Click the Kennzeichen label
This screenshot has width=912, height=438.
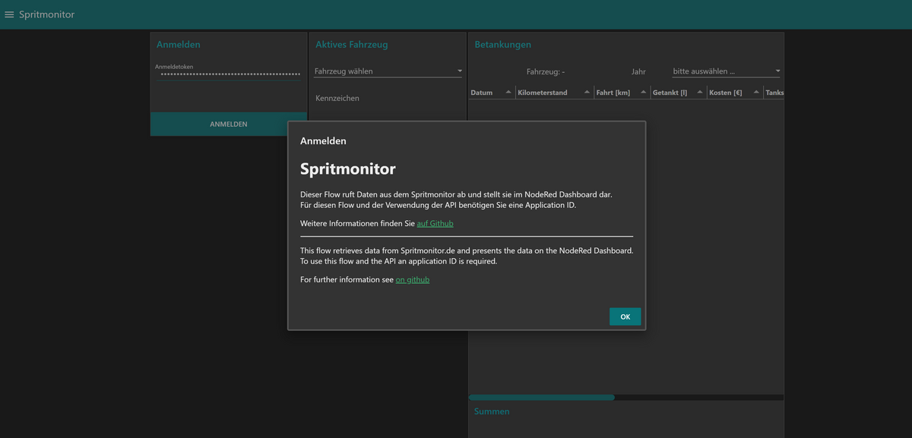(x=337, y=98)
